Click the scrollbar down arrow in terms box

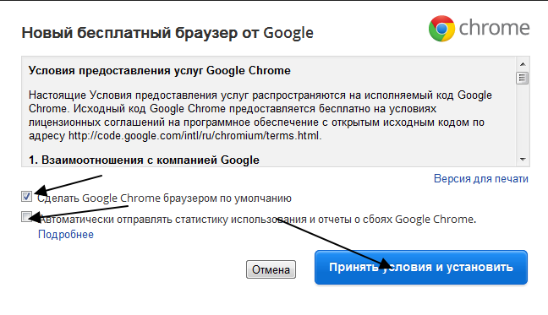click(x=523, y=160)
